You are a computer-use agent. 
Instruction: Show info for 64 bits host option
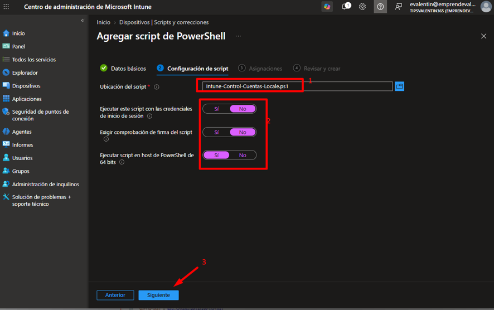(x=122, y=162)
